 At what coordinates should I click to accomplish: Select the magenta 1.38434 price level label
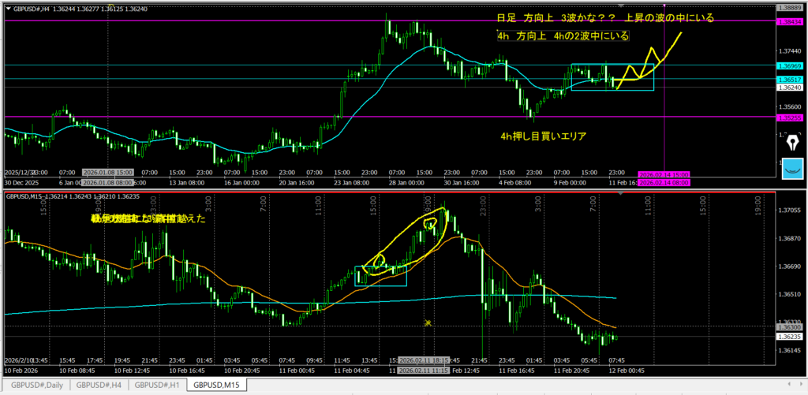791,21
